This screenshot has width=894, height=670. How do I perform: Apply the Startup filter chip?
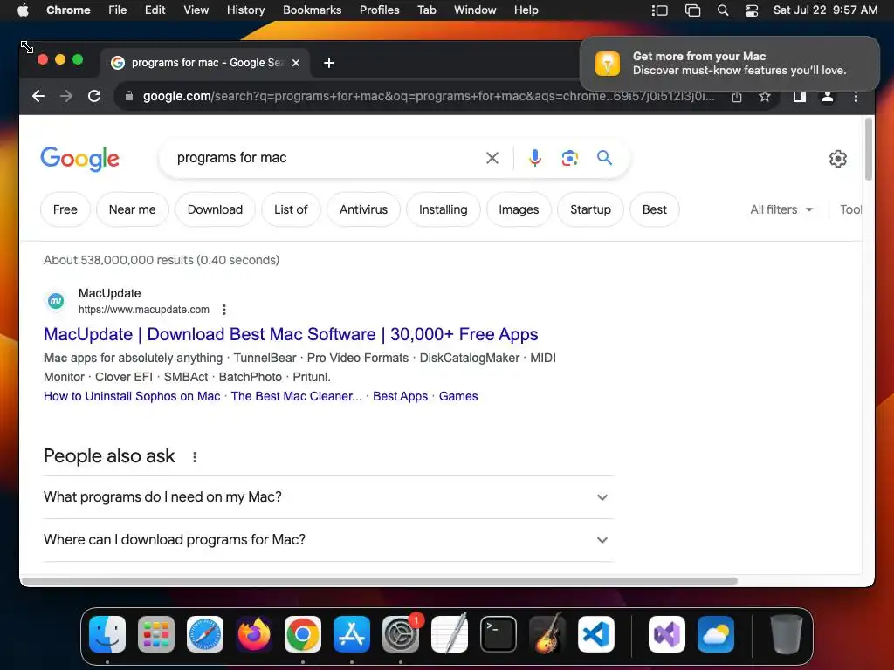point(590,209)
